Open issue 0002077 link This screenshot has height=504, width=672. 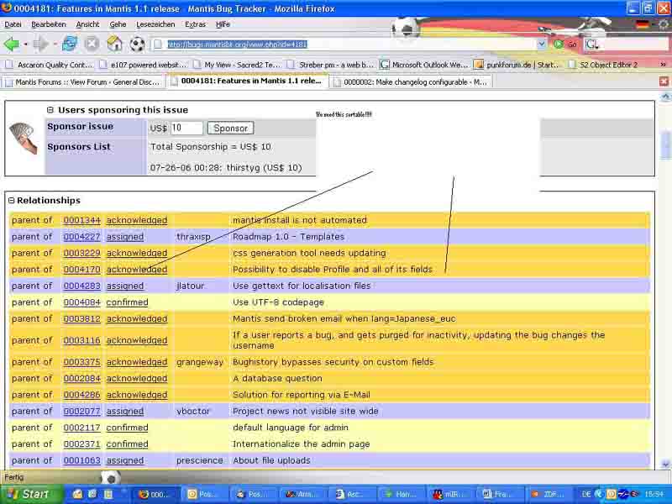coord(81,412)
